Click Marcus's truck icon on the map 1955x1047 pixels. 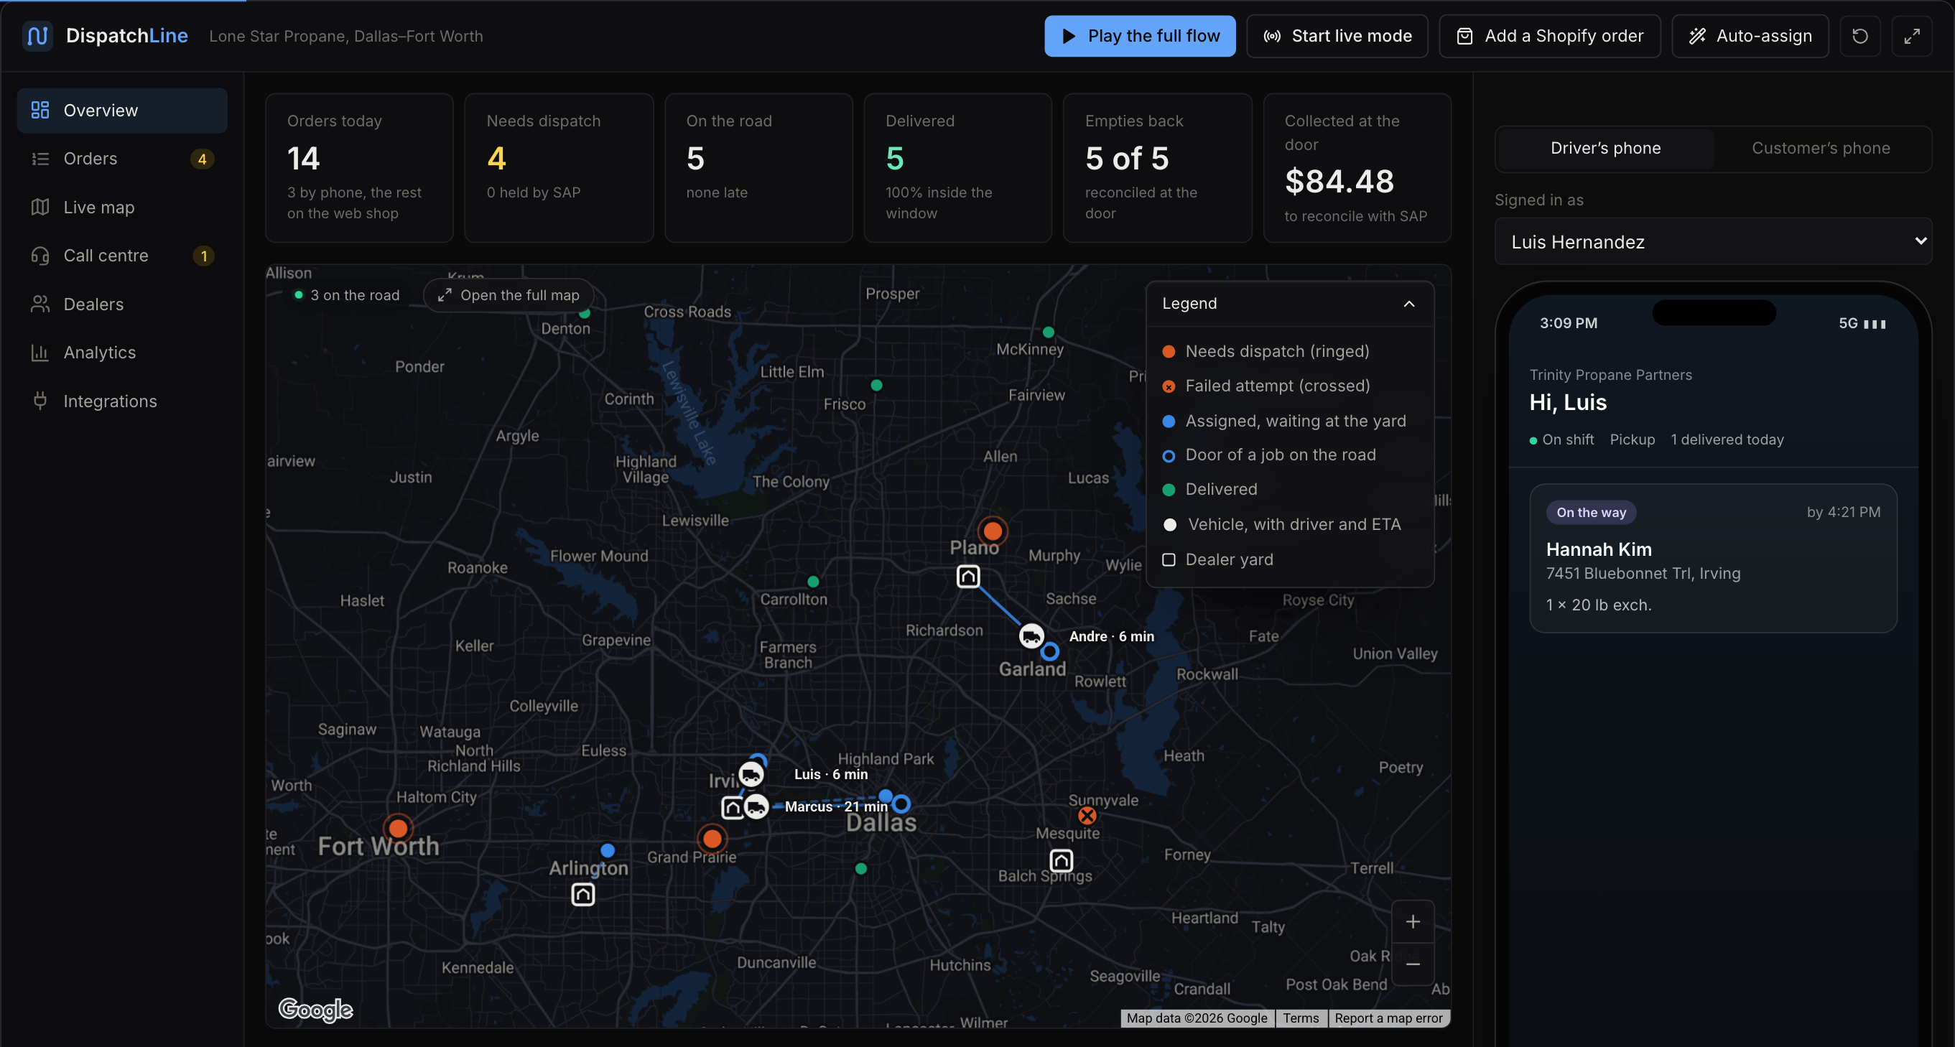coord(756,806)
